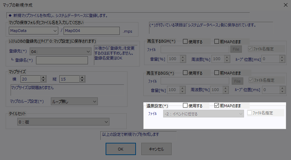Screen dimensions: 291x160
Task: Increase BGM volume with up arrow
Action: coord(183,57)
